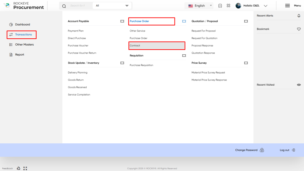Click the search magnifier icon
This screenshot has height=171, width=304.
64,6
